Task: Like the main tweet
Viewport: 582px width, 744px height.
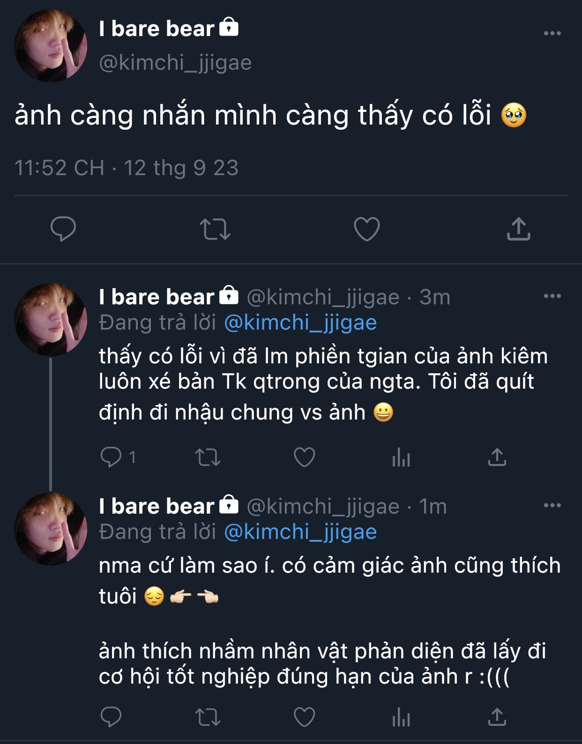Action: 366,229
